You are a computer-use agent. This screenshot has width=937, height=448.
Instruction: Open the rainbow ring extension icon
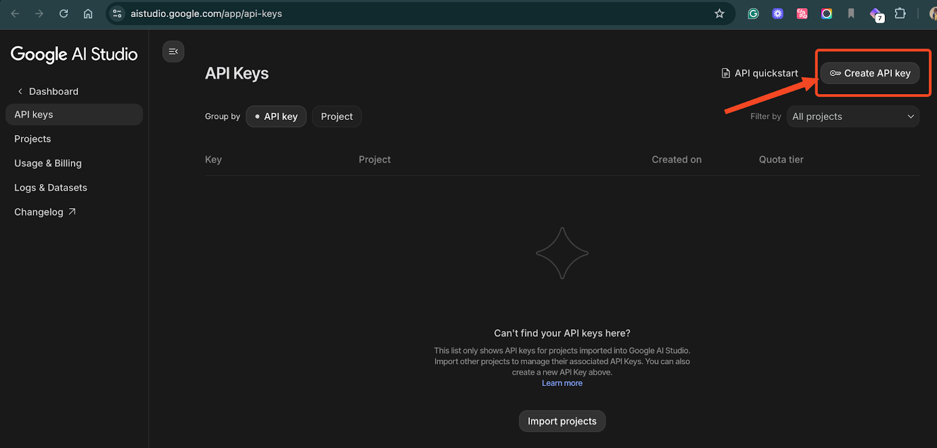pyautogui.click(x=826, y=13)
